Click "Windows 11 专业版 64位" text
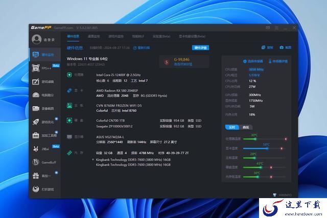This screenshot has width=327, height=218. click(x=87, y=59)
